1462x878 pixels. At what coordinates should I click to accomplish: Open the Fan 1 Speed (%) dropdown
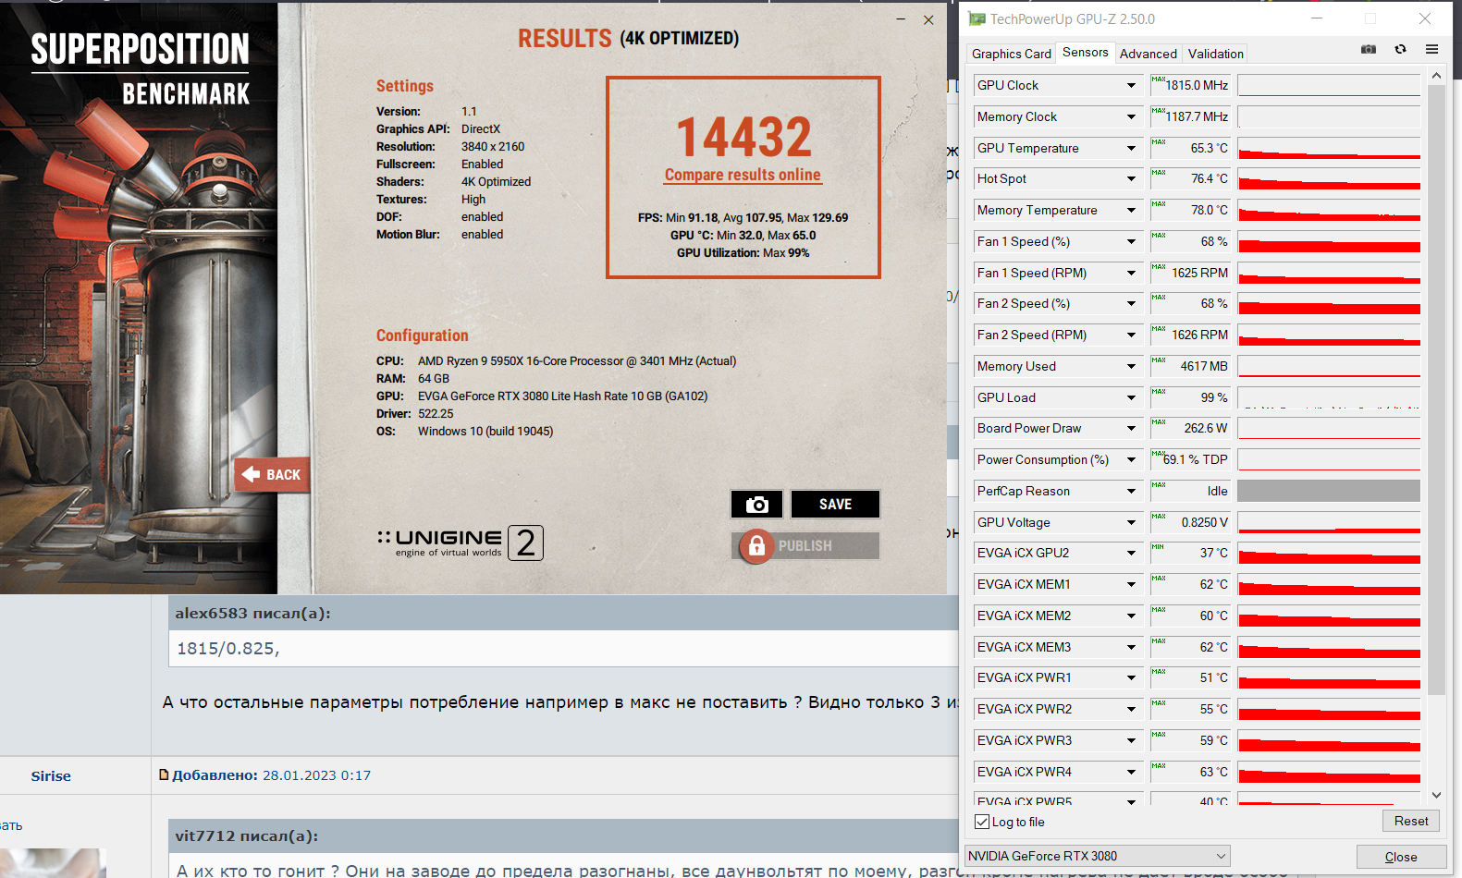pyautogui.click(x=1131, y=241)
